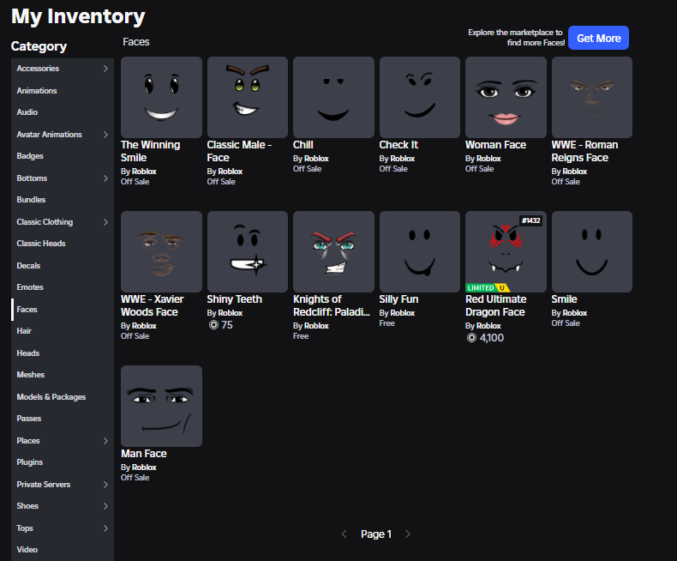Select the Chill face image
Image resolution: width=677 pixels, height=561 pixels.
pyautogui.click(x=333, y=97)
